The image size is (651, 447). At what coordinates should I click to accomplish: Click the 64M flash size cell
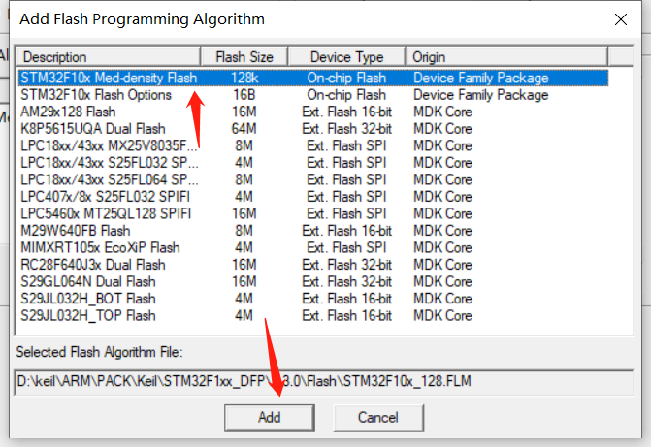click(x=244, y=129)
